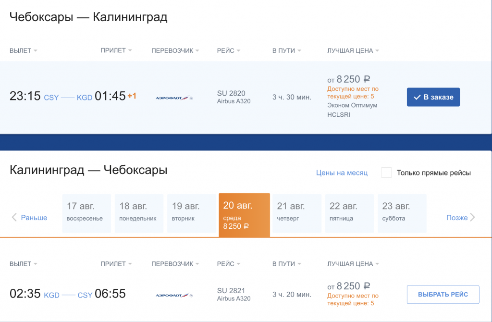The width and height of the screenshot is (492, 322).
Task: Click the 'В заказе' button
Action: click(x=433, y=97)
